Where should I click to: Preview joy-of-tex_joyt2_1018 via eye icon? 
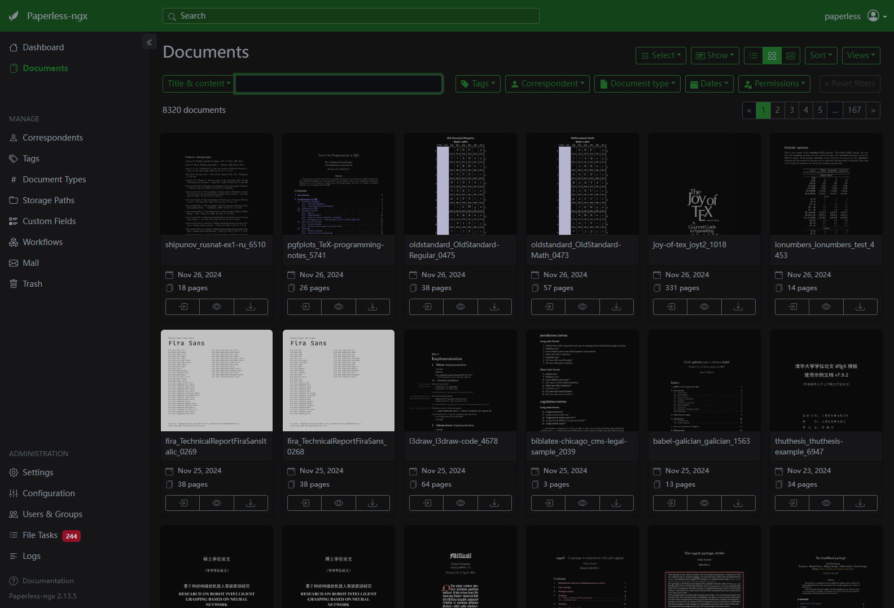pos(704,307)
